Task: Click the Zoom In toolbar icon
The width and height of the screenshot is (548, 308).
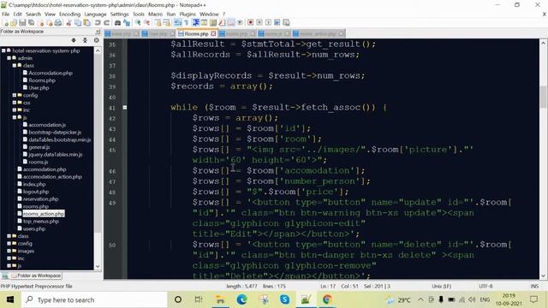Action: (138, 23)
